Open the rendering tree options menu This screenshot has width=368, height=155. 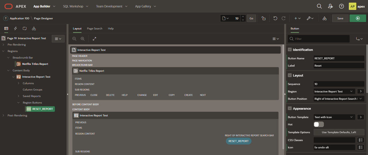tap(58, 39)
